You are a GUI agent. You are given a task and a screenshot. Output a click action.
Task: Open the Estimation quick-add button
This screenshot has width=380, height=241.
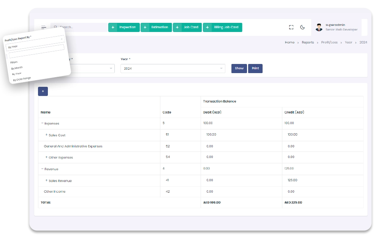tap(156, 27)
